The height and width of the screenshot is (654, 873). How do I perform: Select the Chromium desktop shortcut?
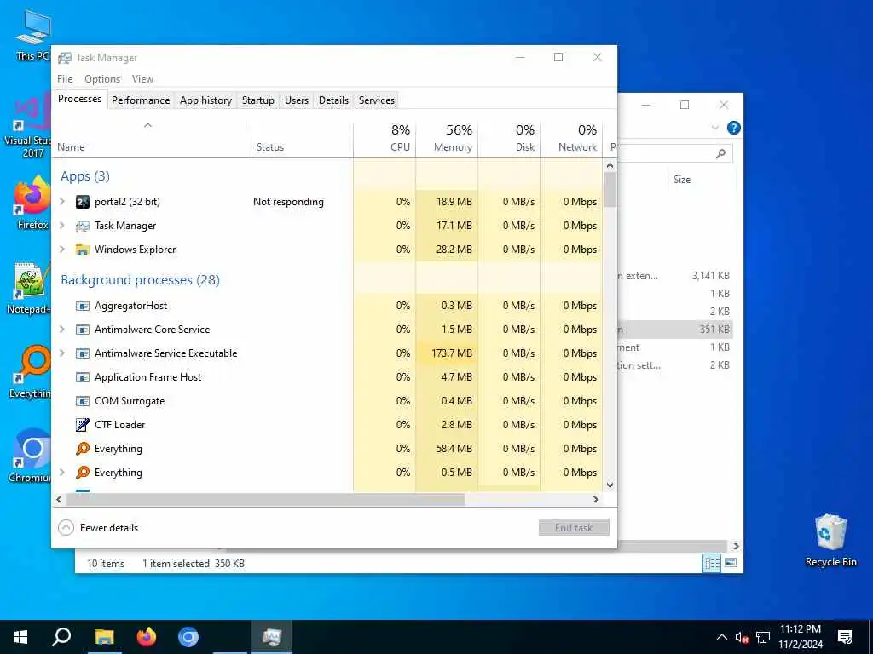30,456
